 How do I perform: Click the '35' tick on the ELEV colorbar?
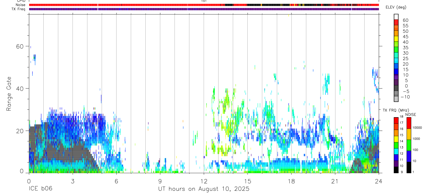[405, 48]
